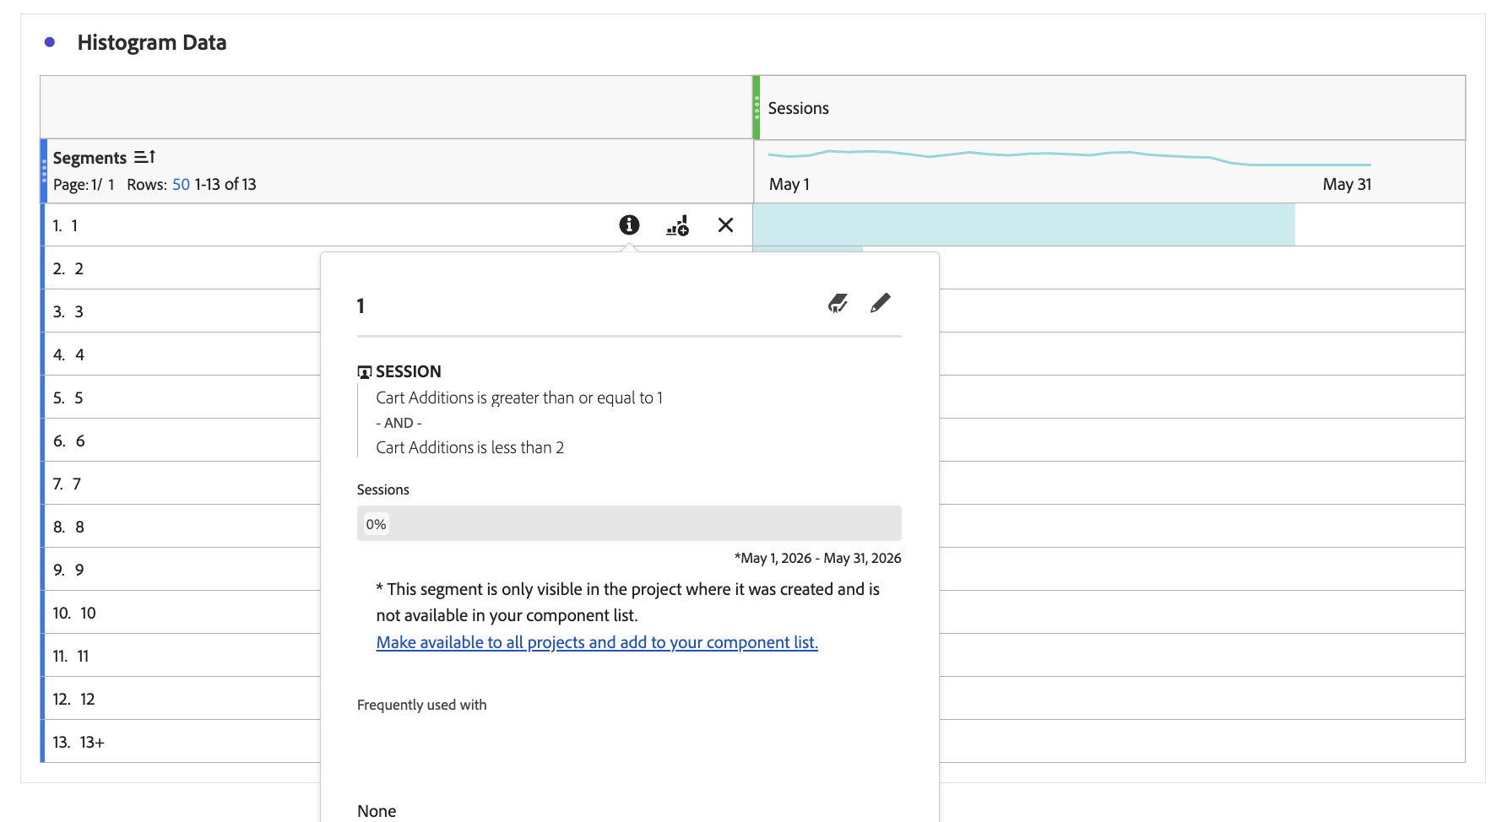Select segment row 9
Viewport: 1508px width, 822px height.
pos(182,570)
